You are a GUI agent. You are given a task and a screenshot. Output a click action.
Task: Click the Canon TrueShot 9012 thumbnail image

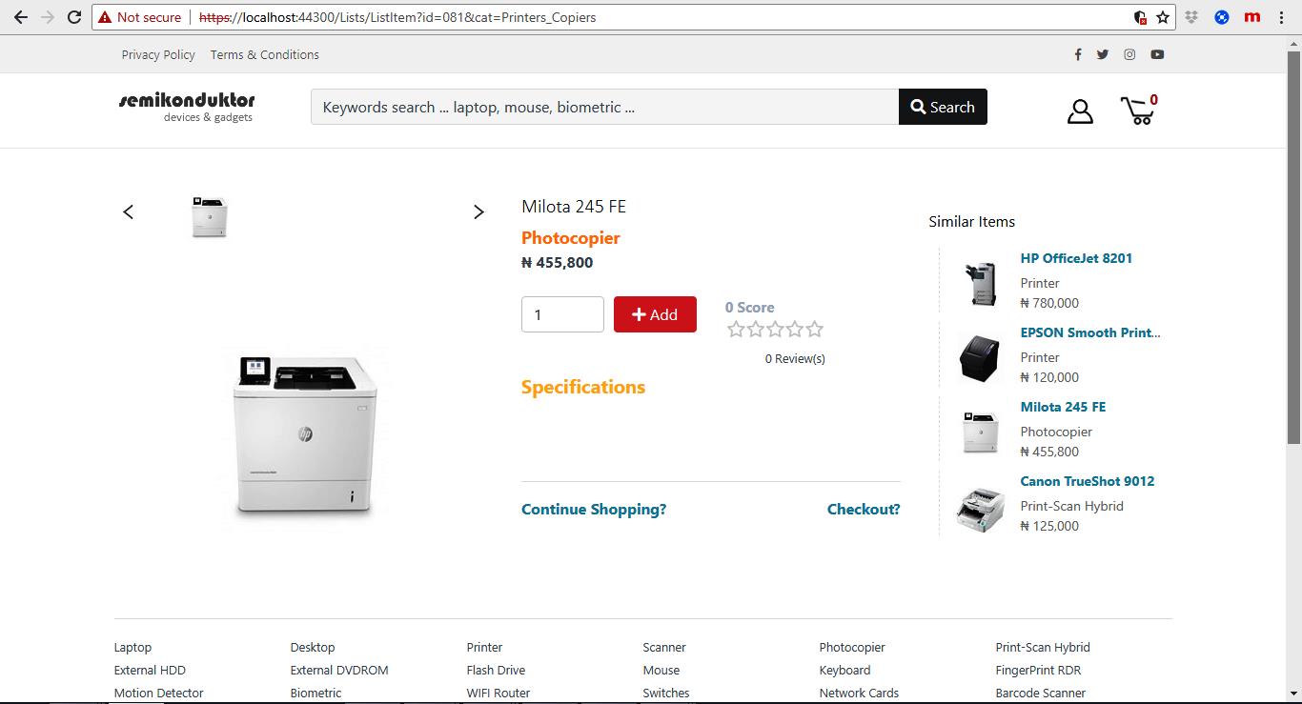980,510
